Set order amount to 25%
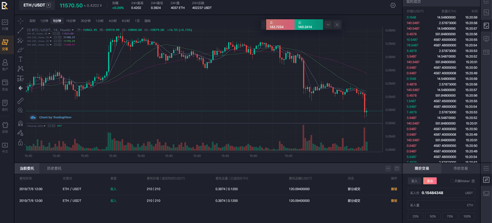Viewport: 492px width, 223px height. coord(416,216)
